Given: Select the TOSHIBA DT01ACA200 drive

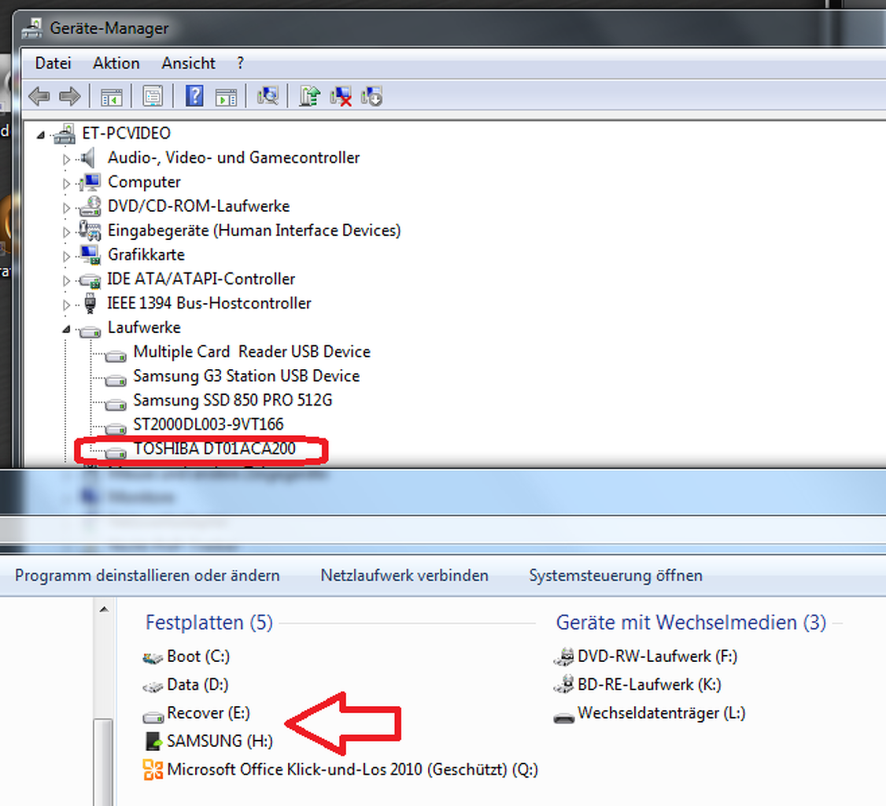Looking at the screenshot, I should pyautogui.click(x=214, y=449).
